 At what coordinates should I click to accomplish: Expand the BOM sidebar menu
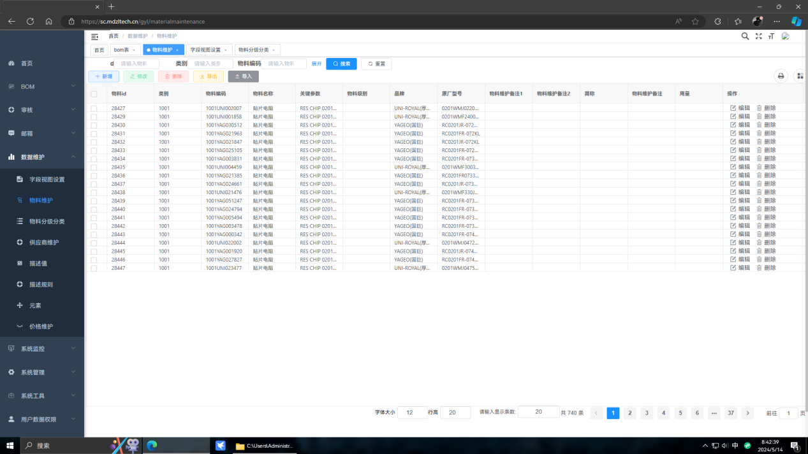42,87
